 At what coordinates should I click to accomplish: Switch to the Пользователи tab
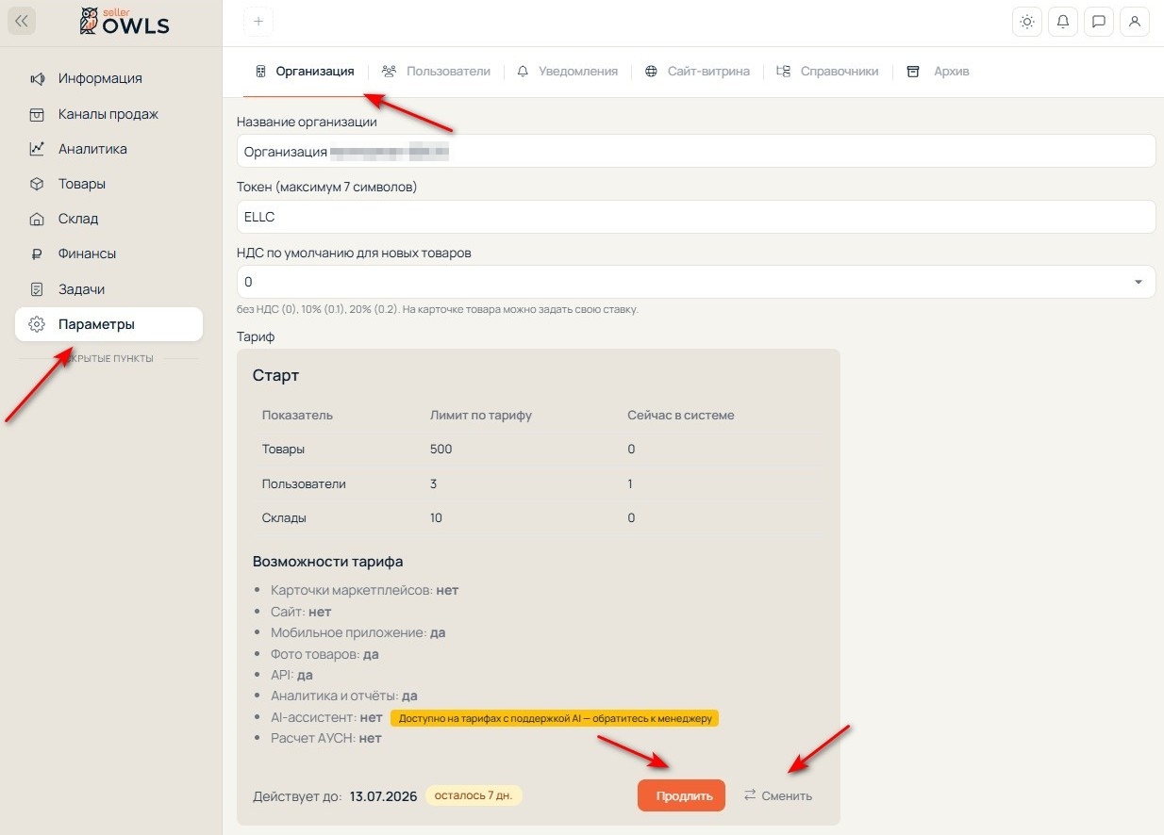(x=436, y=72)
